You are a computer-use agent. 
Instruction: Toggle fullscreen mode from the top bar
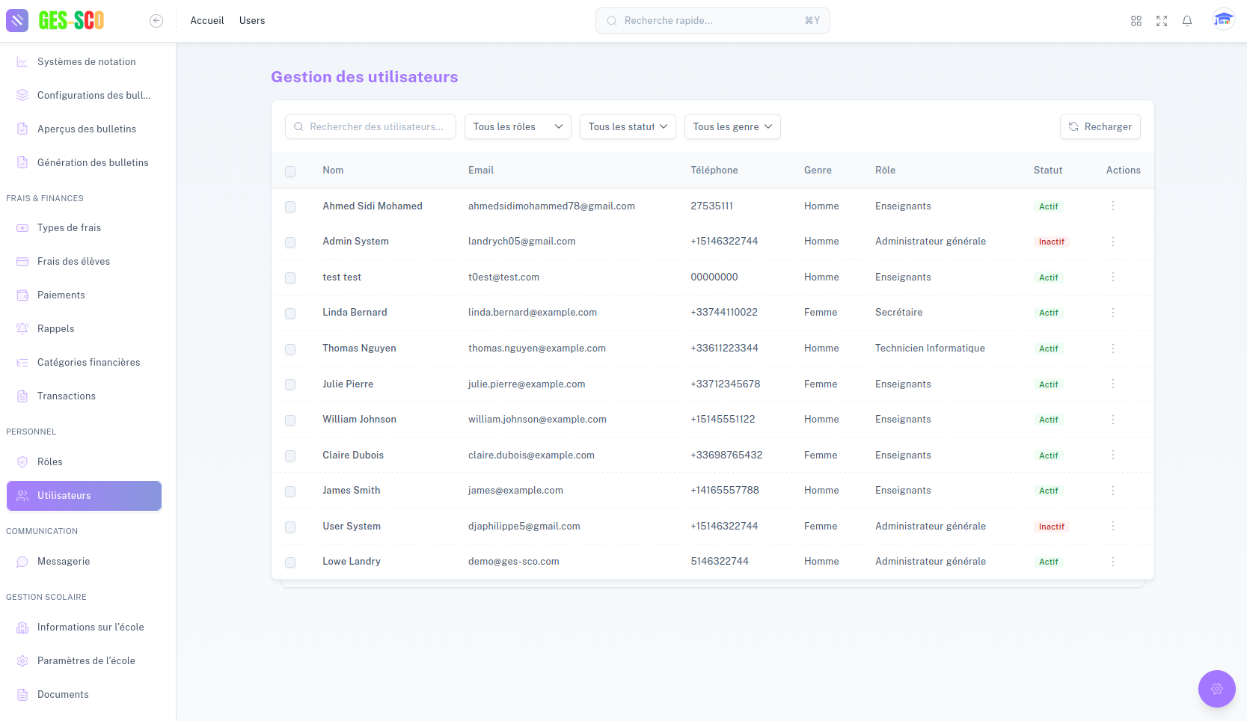point(1162,20)
